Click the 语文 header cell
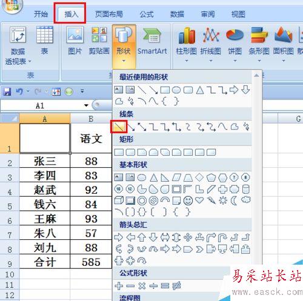This screenshot has width=303, height=301. (91, 139)
